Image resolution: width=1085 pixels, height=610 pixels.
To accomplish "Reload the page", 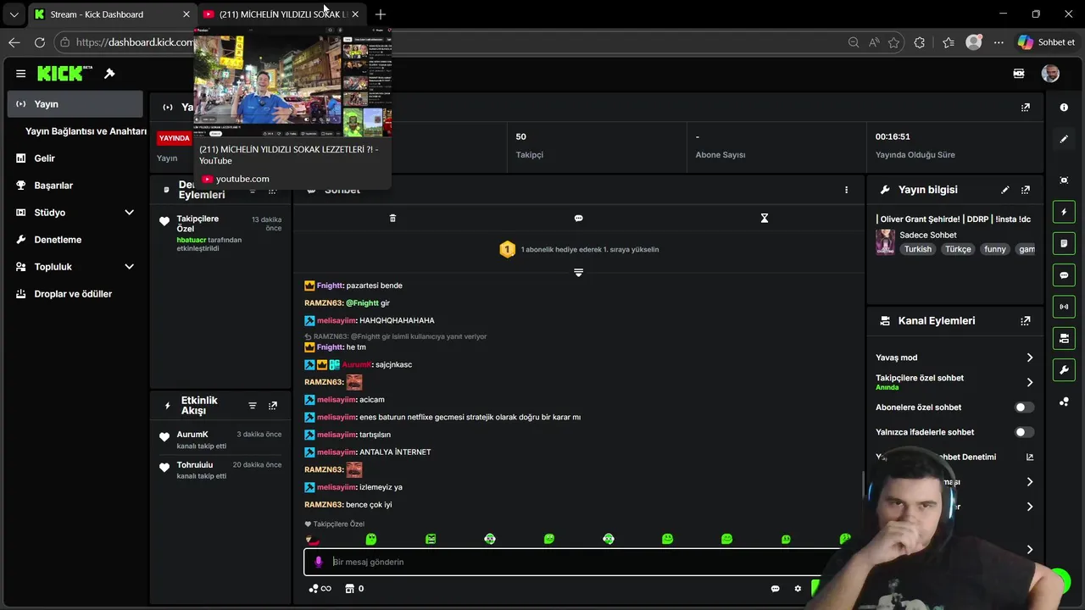I will tap(40, 42).
